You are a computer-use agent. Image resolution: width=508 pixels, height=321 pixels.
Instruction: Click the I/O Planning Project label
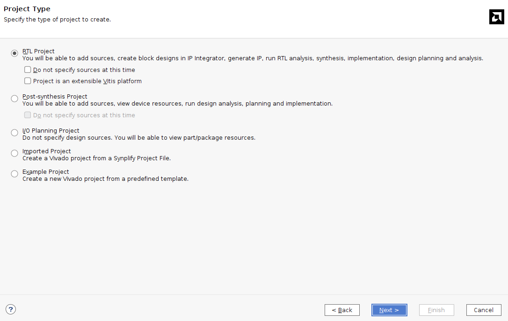click(x=51, y=130)
